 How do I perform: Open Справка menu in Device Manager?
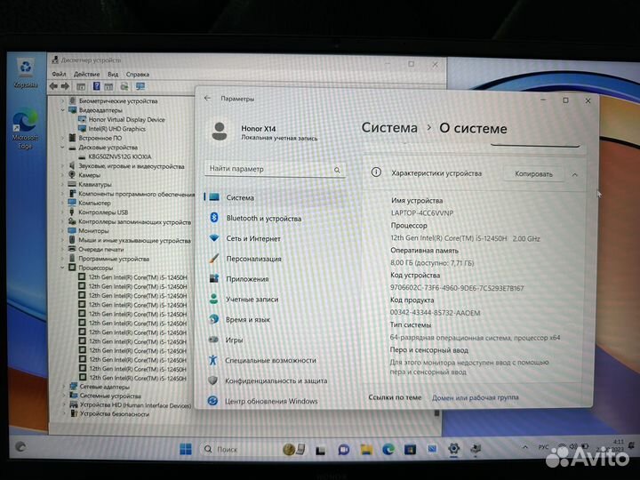[x=138, y=75]
